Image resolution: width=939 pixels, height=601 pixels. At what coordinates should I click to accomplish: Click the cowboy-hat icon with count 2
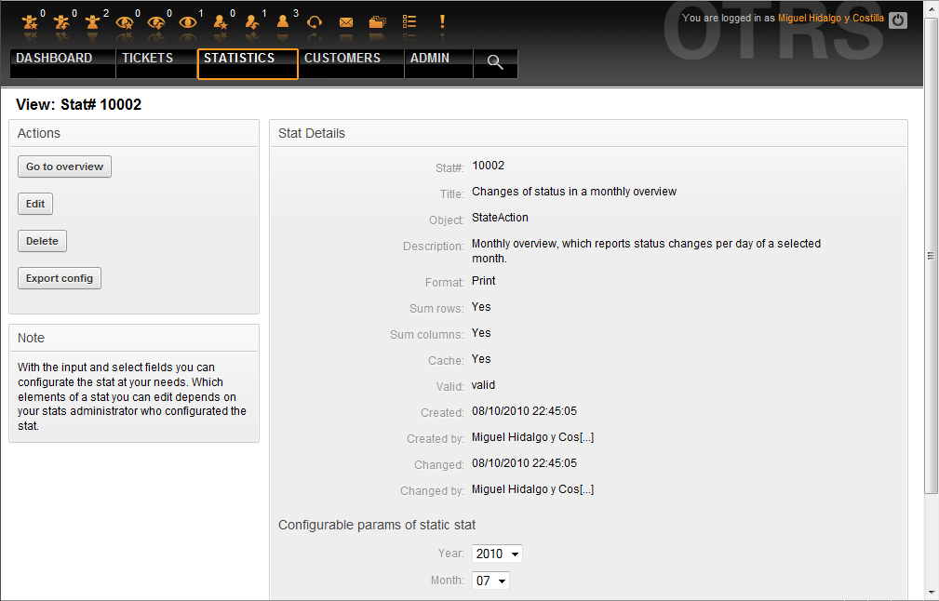93,22
